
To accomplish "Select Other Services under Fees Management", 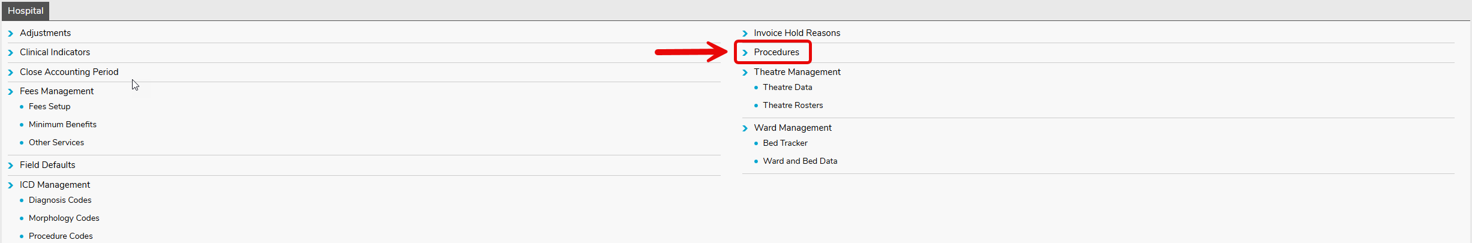I will [56, 142].
